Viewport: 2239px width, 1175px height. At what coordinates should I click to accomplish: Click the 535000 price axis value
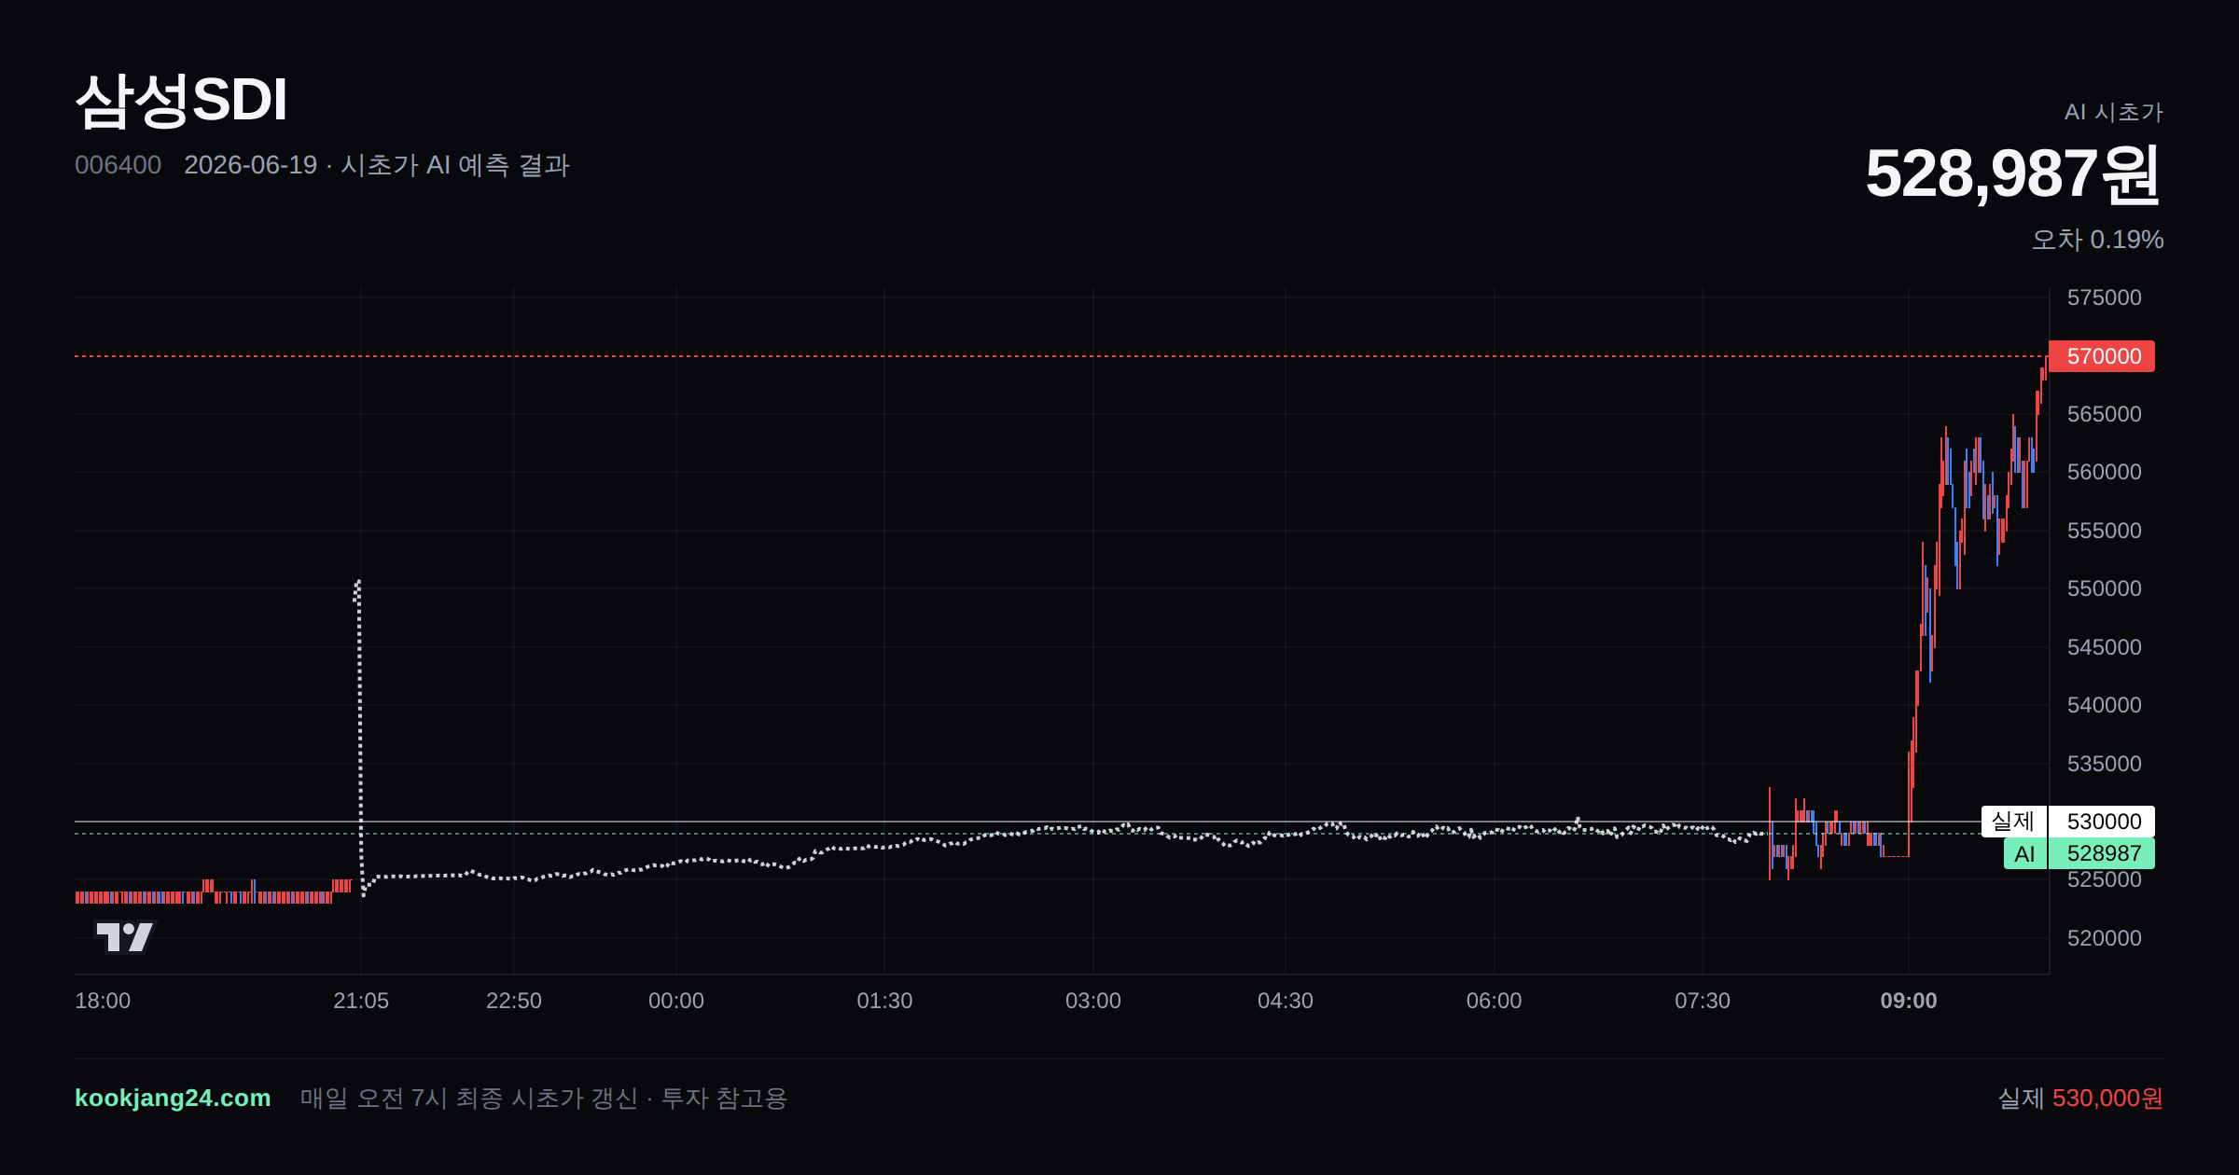(x=2104, y=764)
